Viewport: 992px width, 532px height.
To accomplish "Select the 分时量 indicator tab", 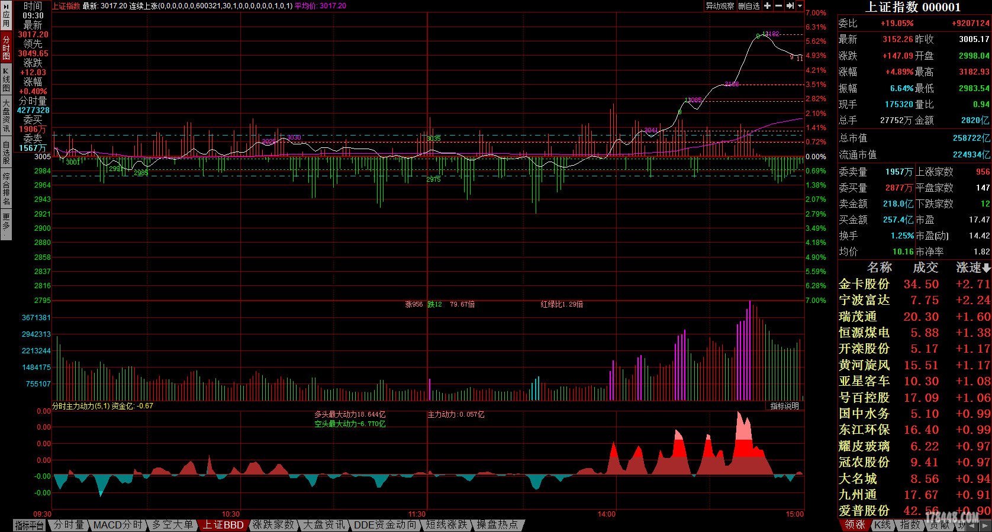I will [x=69, y=525].
